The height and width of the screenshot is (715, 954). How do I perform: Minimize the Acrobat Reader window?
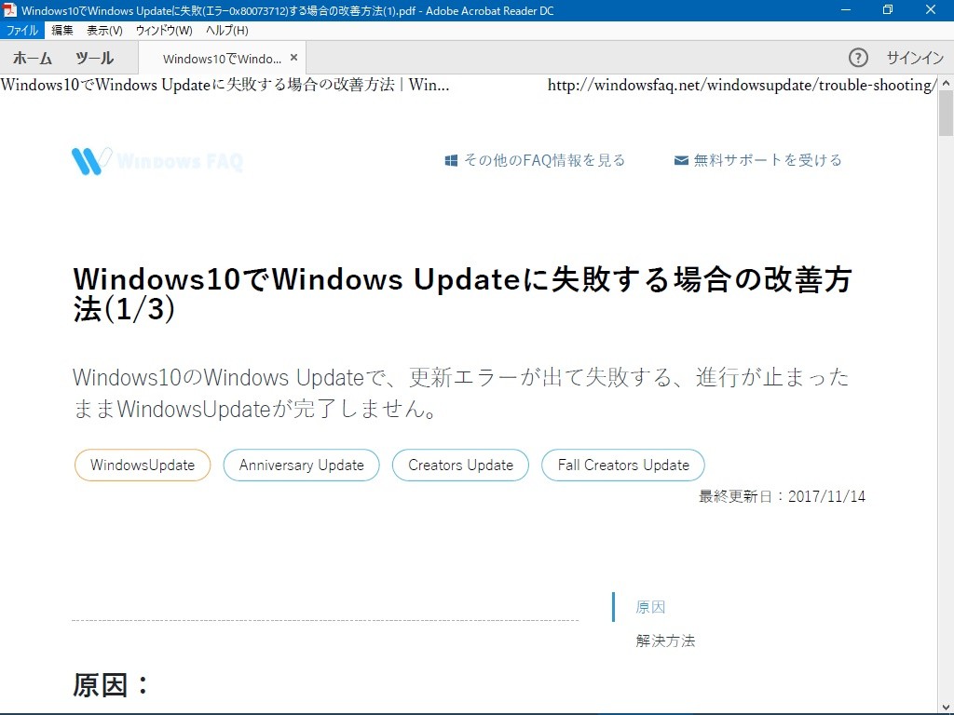[846, 9]
